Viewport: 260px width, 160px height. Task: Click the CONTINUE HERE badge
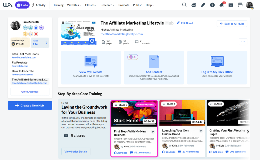pos(145,105)
